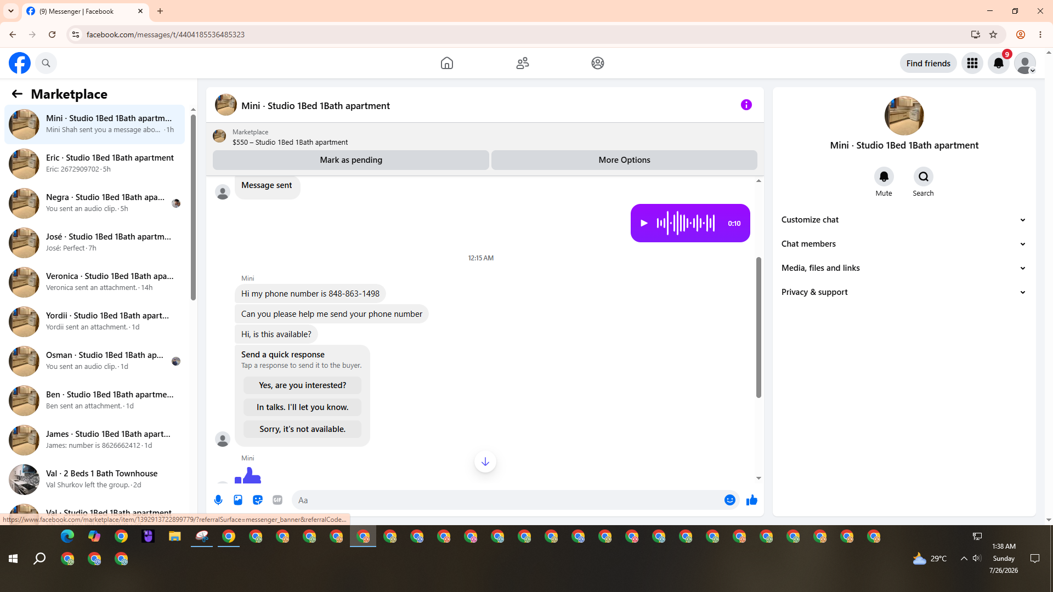Open the install app icon in address bar

(975, 35)
